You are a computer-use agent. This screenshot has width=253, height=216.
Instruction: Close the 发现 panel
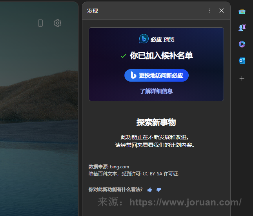coord(222,11)
